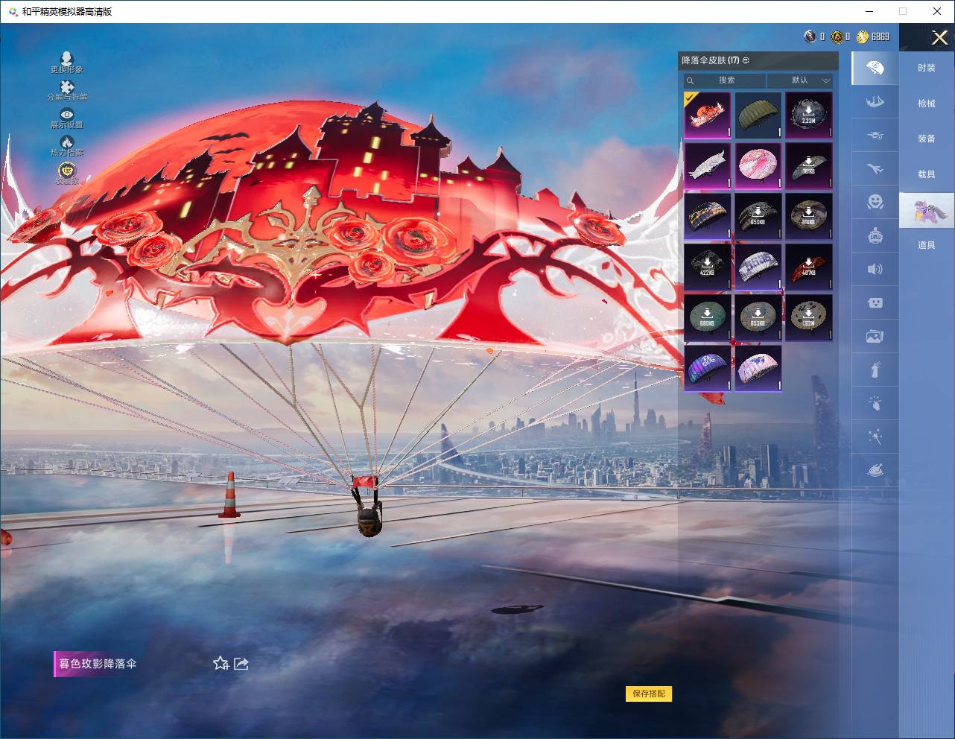The width and height of the screenshot is (955, 739).
Task: Select the plain olive green parachute thumbnail
Action: coord(758,115)
